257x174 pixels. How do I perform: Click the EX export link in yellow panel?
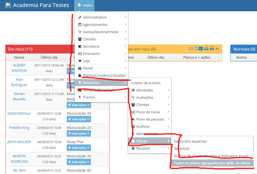tap(191, 49)
